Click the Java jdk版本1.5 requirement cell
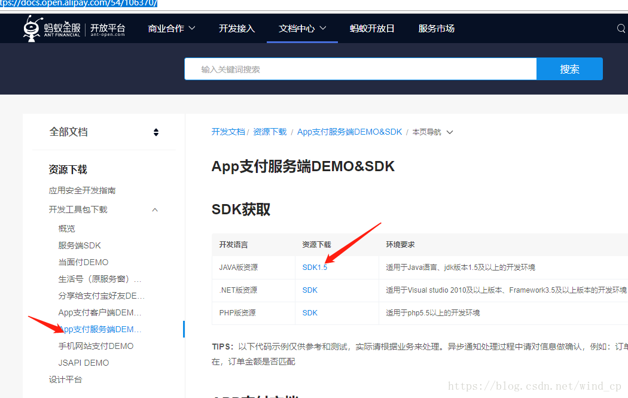 [460, 268]
